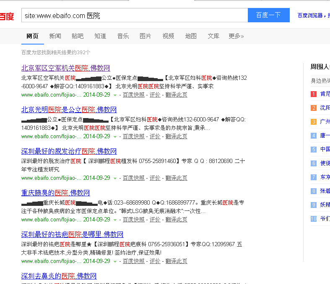Image resolution: width=330 pixels, height=284 pixels.
Task: Click the 百度为您找到相关结果约392个 count text
Action: [56, 52]
